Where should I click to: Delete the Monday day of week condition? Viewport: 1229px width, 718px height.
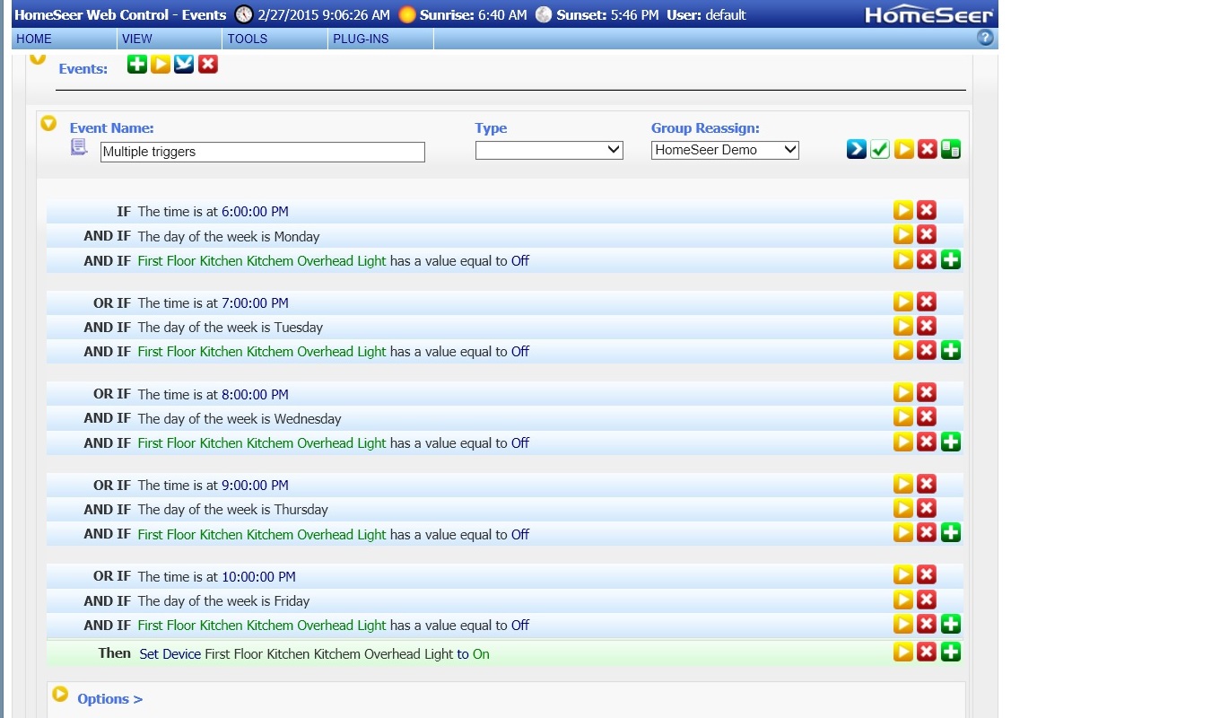[x=927, y=234]
